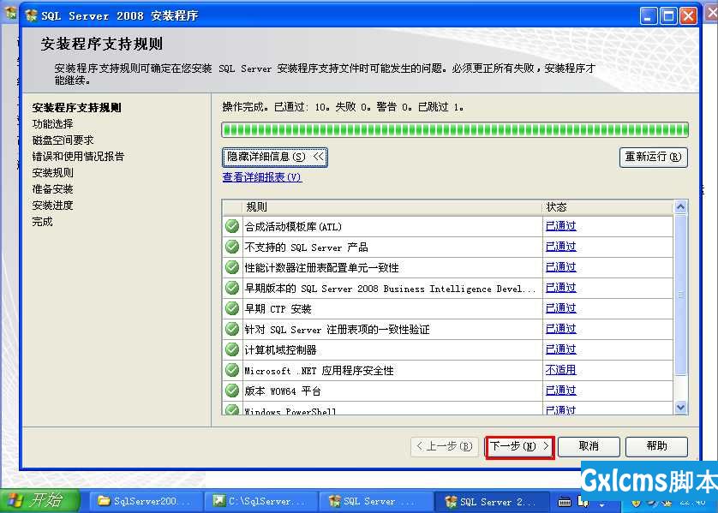Screen dimensions: 718x513
Task: Click the keyboard icon in the system tray
Action: (565, 502)
